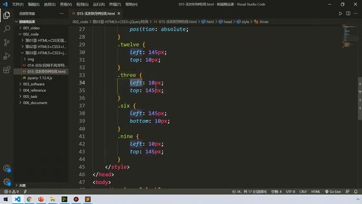
Task: Click the errors and warnings status indicator
Action: tap(11, 192)
